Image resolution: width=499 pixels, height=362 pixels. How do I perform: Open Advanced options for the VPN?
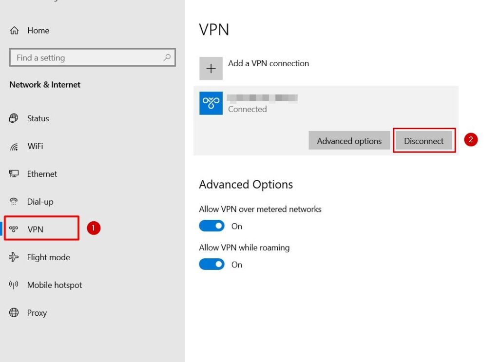(349, 141)
